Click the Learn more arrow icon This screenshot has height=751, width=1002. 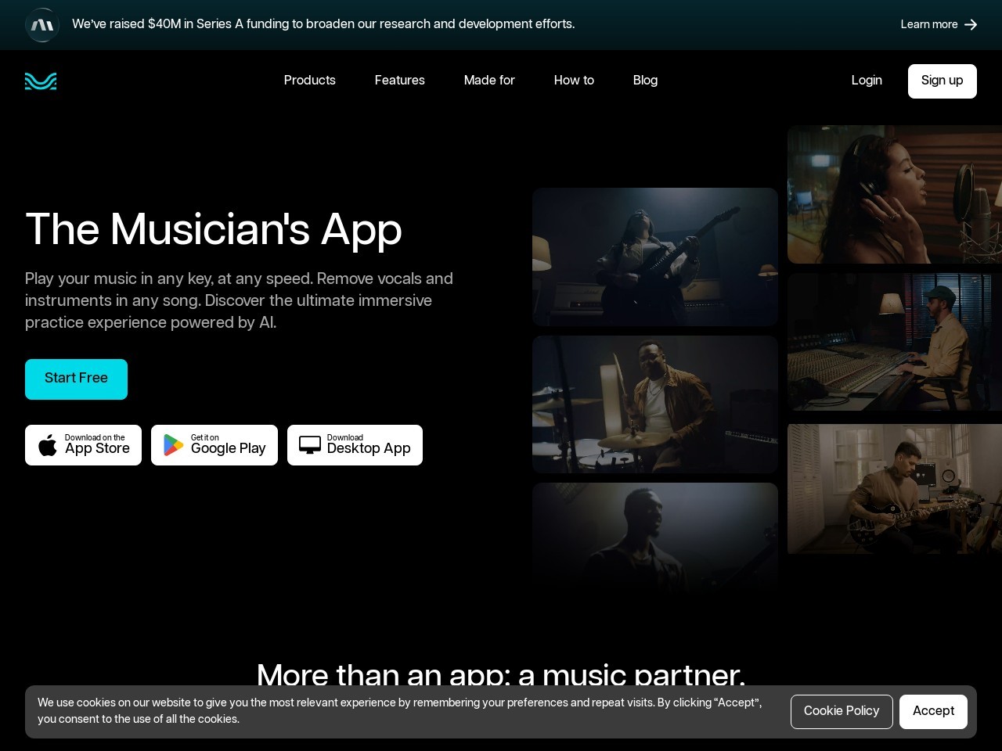[x=971, y=25]
